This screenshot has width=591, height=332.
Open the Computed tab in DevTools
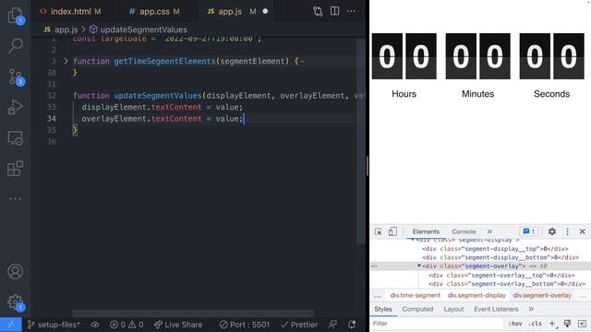coord(417,309)
